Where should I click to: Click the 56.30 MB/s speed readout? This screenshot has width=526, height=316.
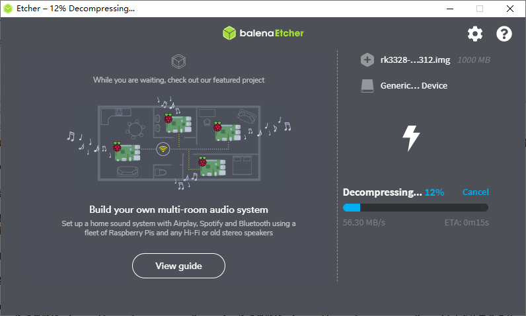tap(365, 223)
